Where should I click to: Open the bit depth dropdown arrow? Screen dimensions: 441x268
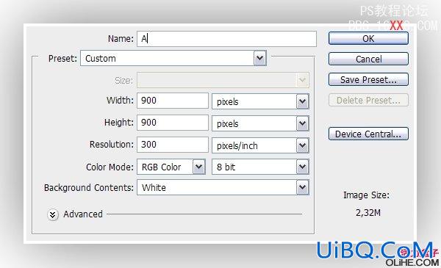[303, 167]
